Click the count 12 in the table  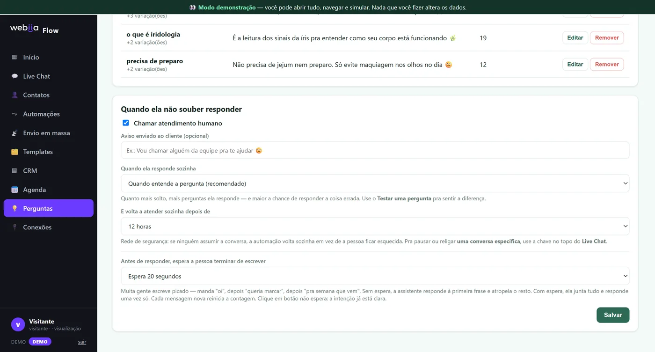(x=483, y=65)
